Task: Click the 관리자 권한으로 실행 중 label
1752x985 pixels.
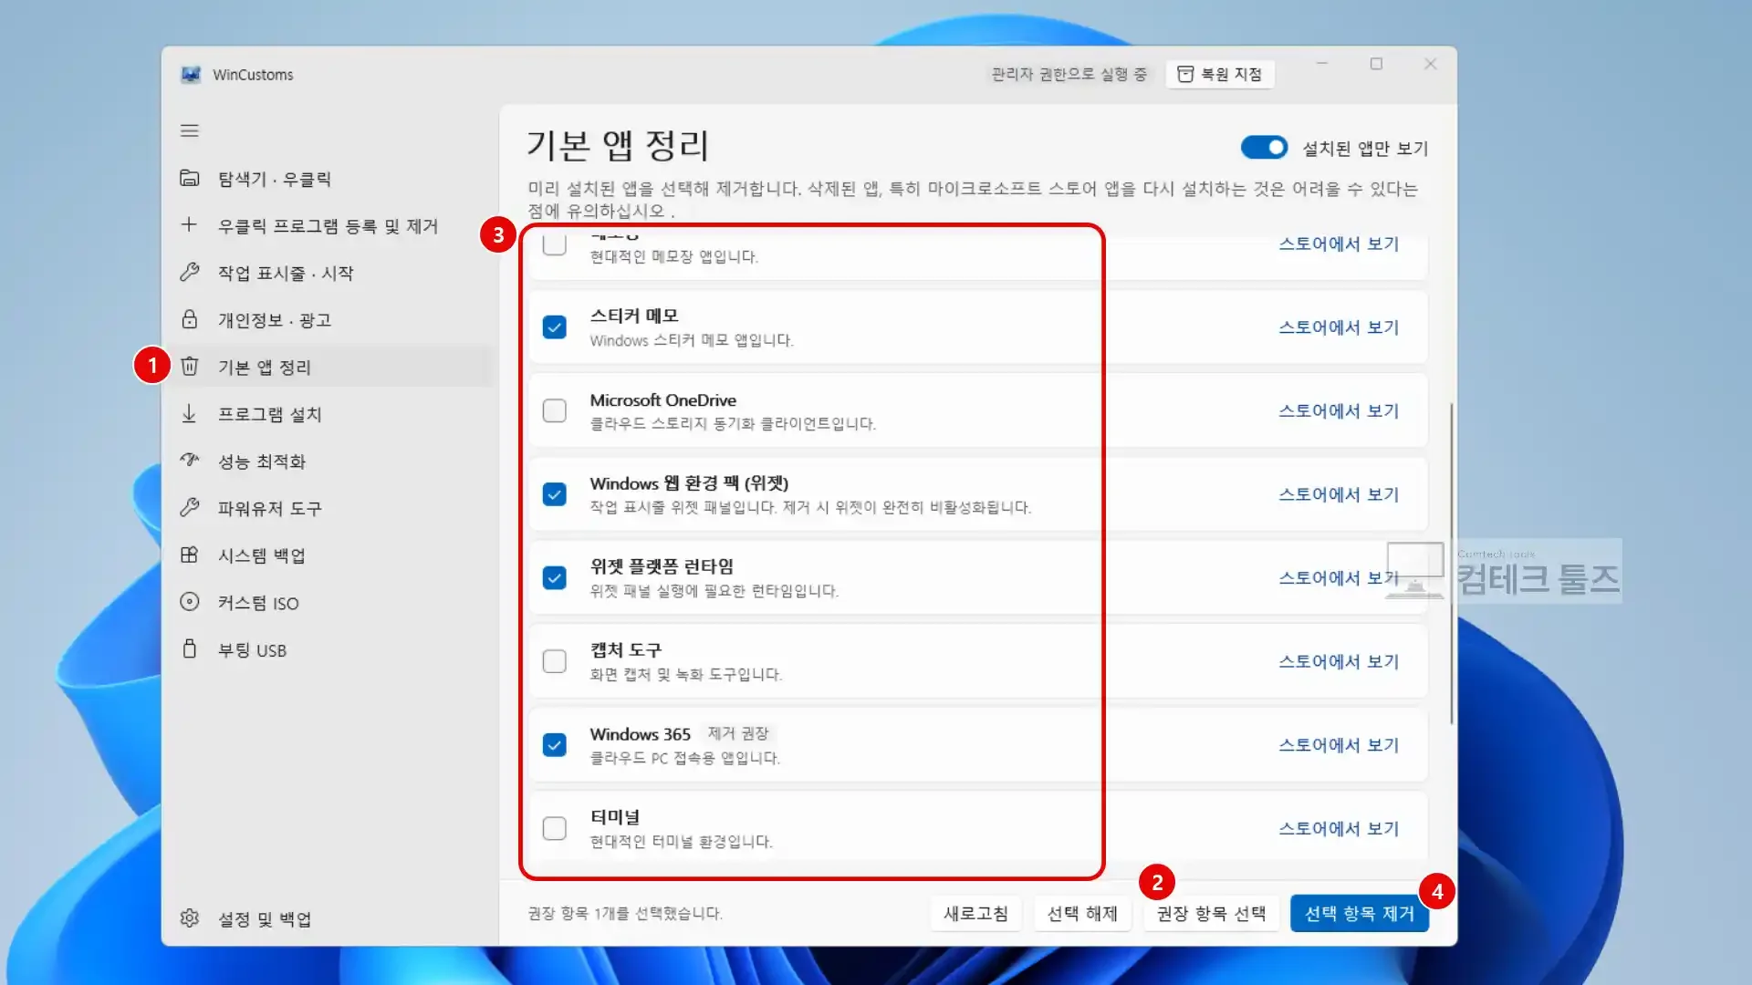Action: (x=1069, y=74)
